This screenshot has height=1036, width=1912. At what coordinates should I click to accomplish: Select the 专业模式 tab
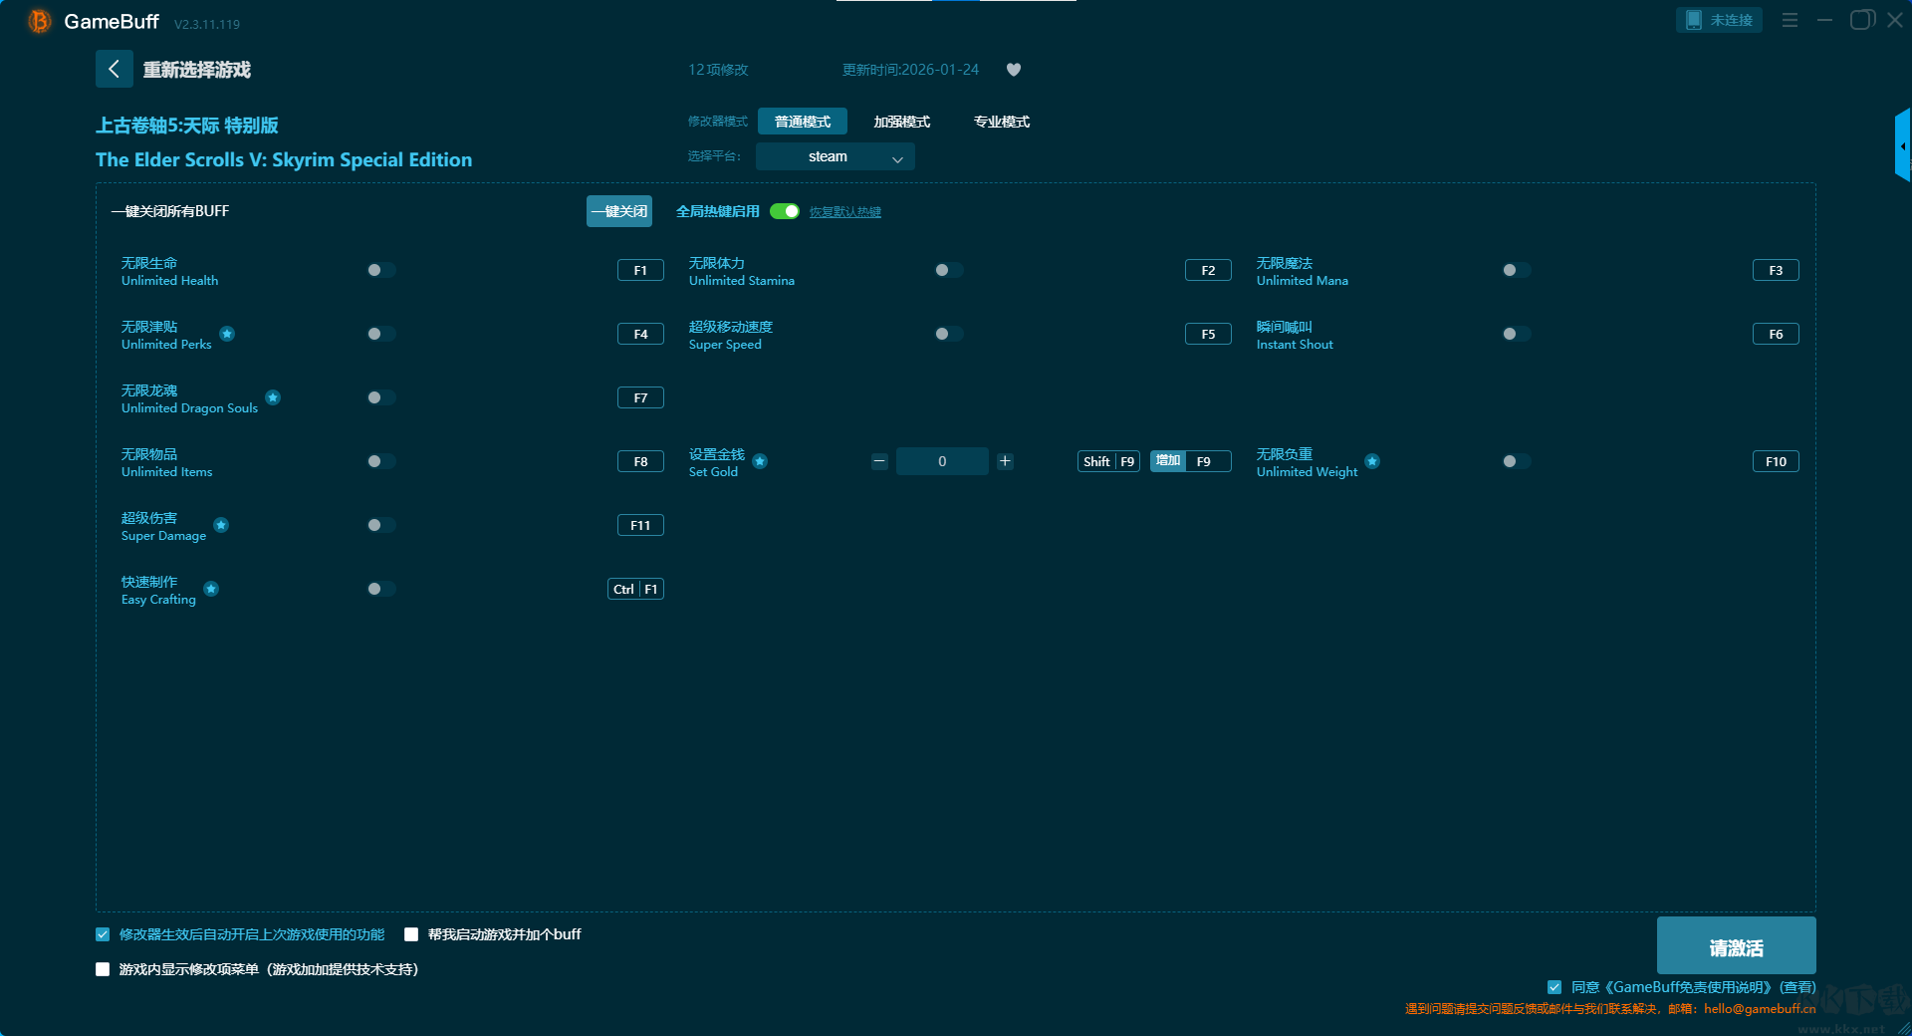coord(1001,122)
